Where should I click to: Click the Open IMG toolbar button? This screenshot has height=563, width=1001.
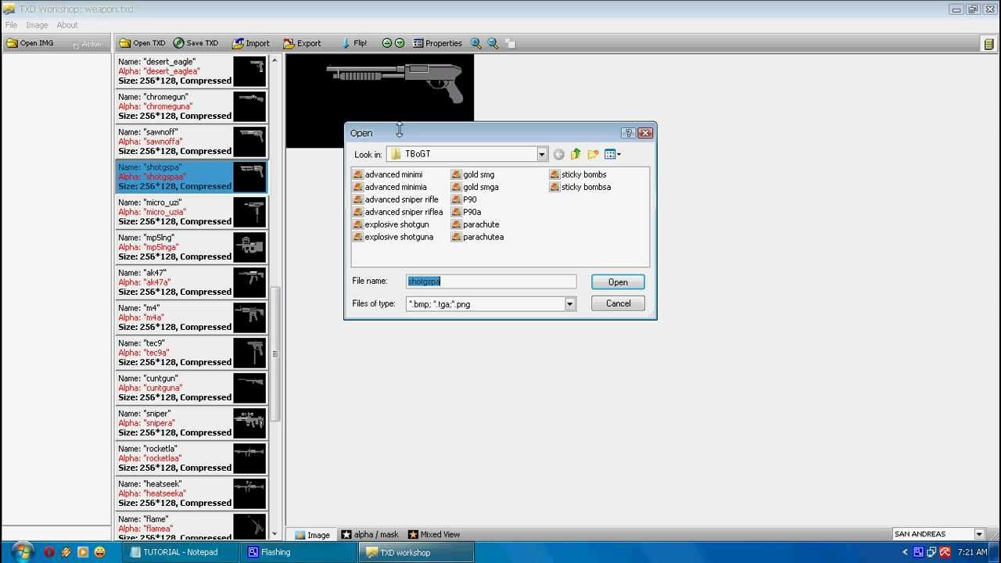[30, 43]
